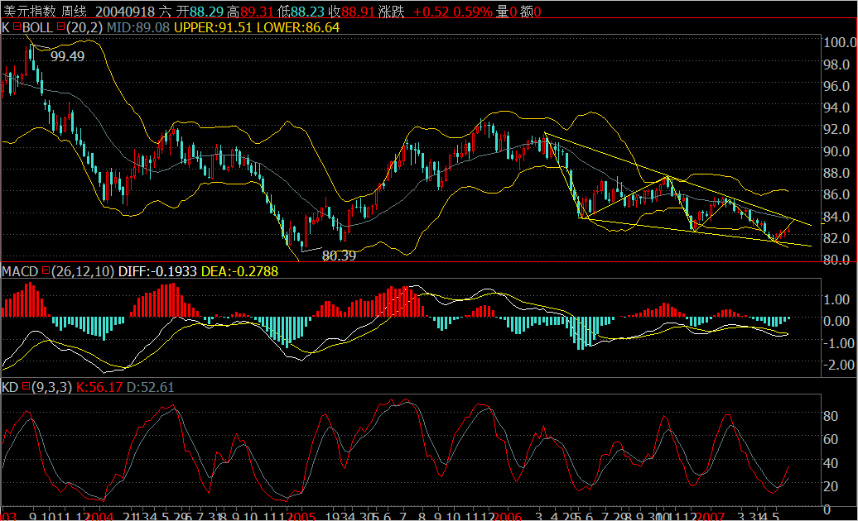The image size is (858, 521).
Task: Click the high price 89.31
Action: click(x=257, y=12)
